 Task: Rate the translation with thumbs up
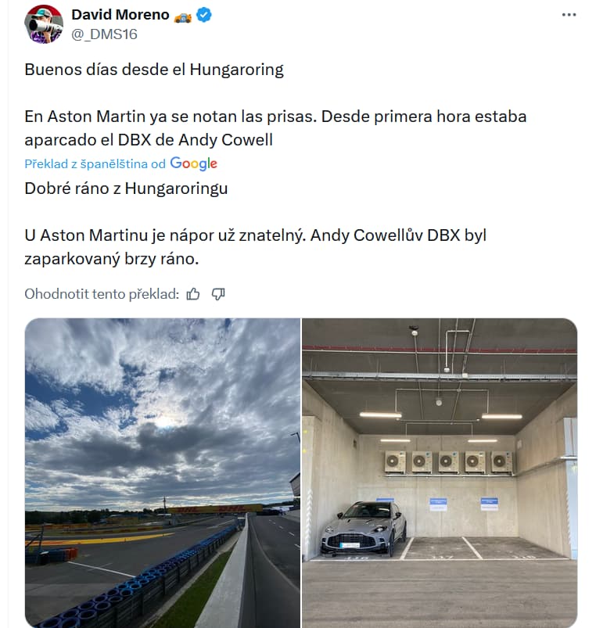point(193,294)
